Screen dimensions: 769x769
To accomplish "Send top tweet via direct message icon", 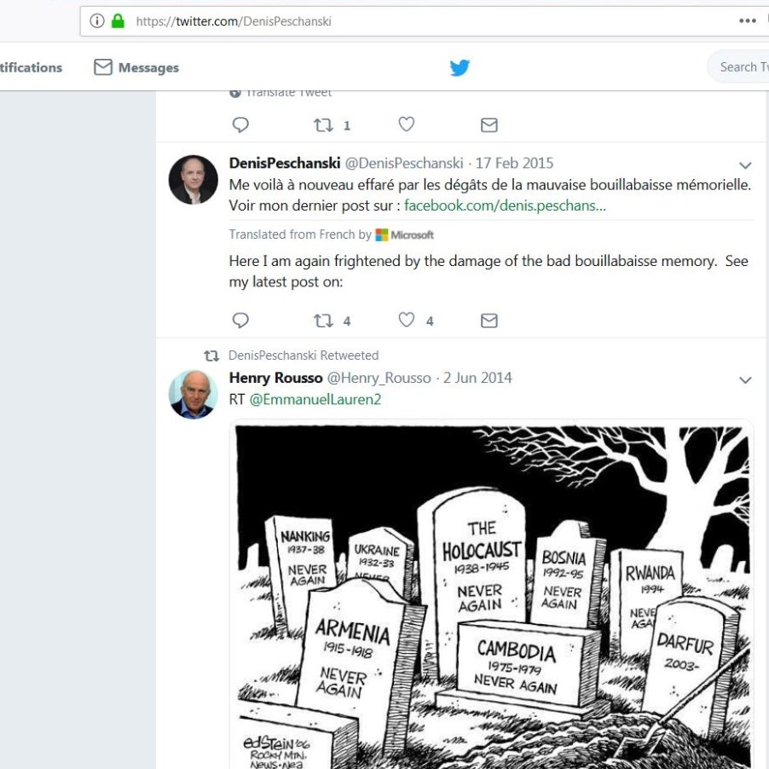I will pyautogui.click(x=489, y=125).
